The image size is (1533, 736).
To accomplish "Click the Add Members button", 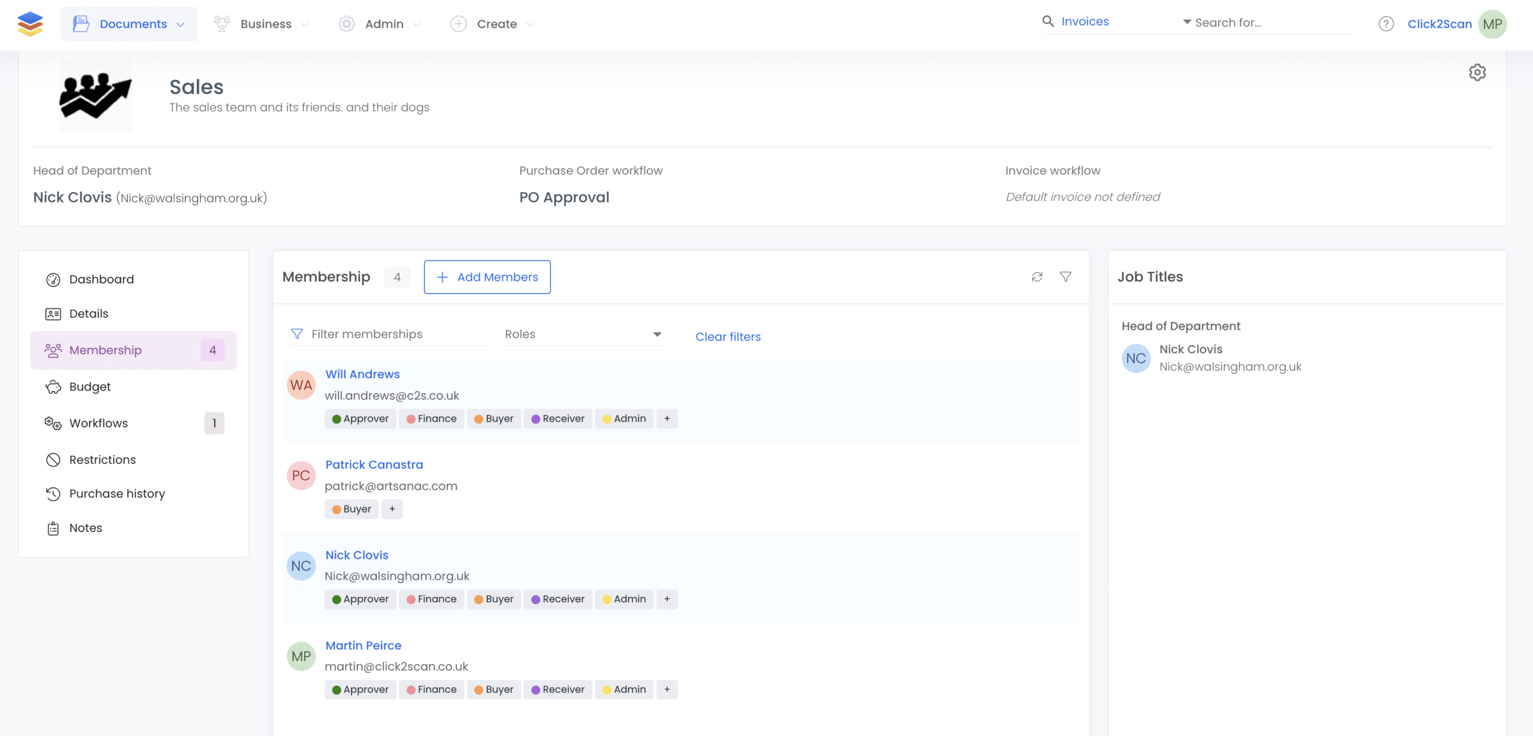I will 487,277.
